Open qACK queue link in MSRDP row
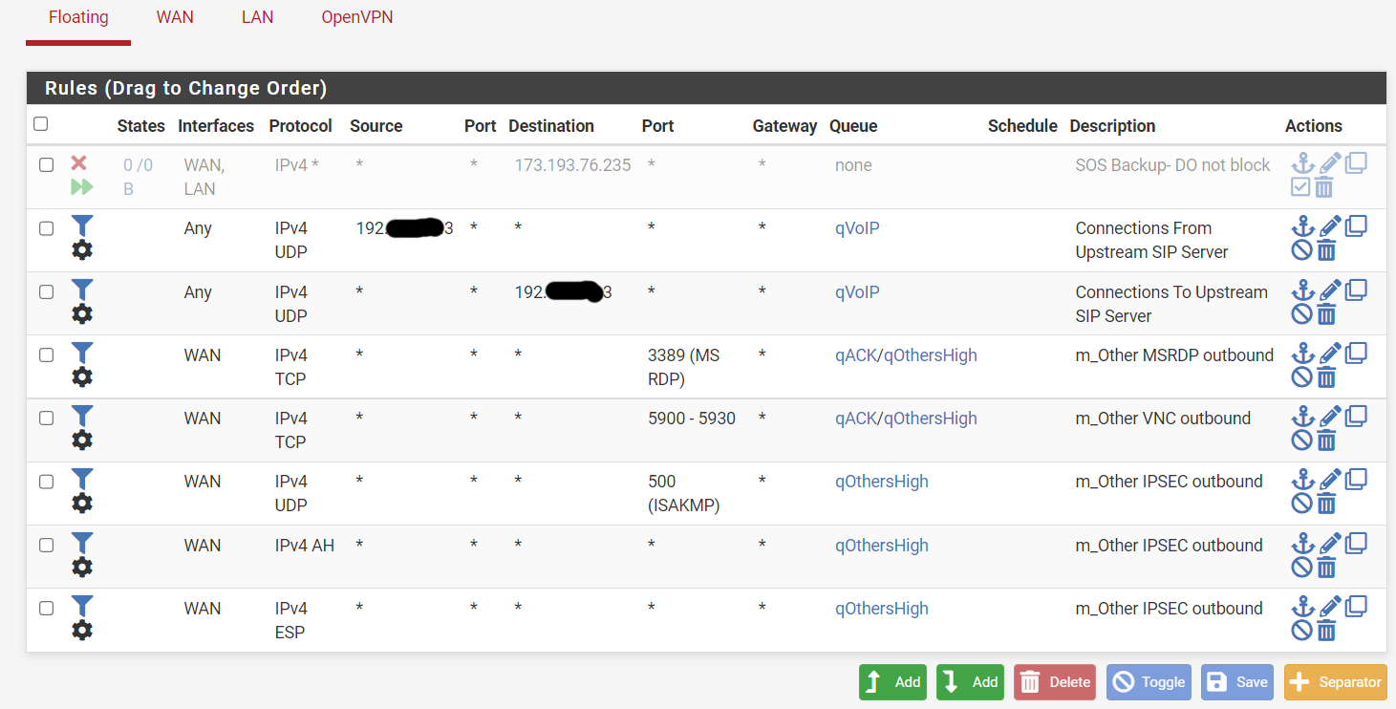The width and height of the screenshot is (1396, 709). 856,355
